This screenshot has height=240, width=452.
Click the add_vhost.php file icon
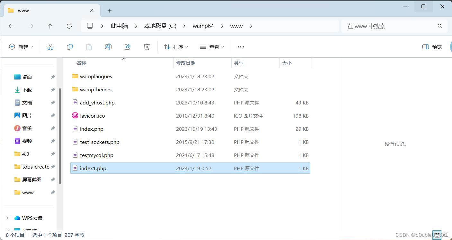75,103
